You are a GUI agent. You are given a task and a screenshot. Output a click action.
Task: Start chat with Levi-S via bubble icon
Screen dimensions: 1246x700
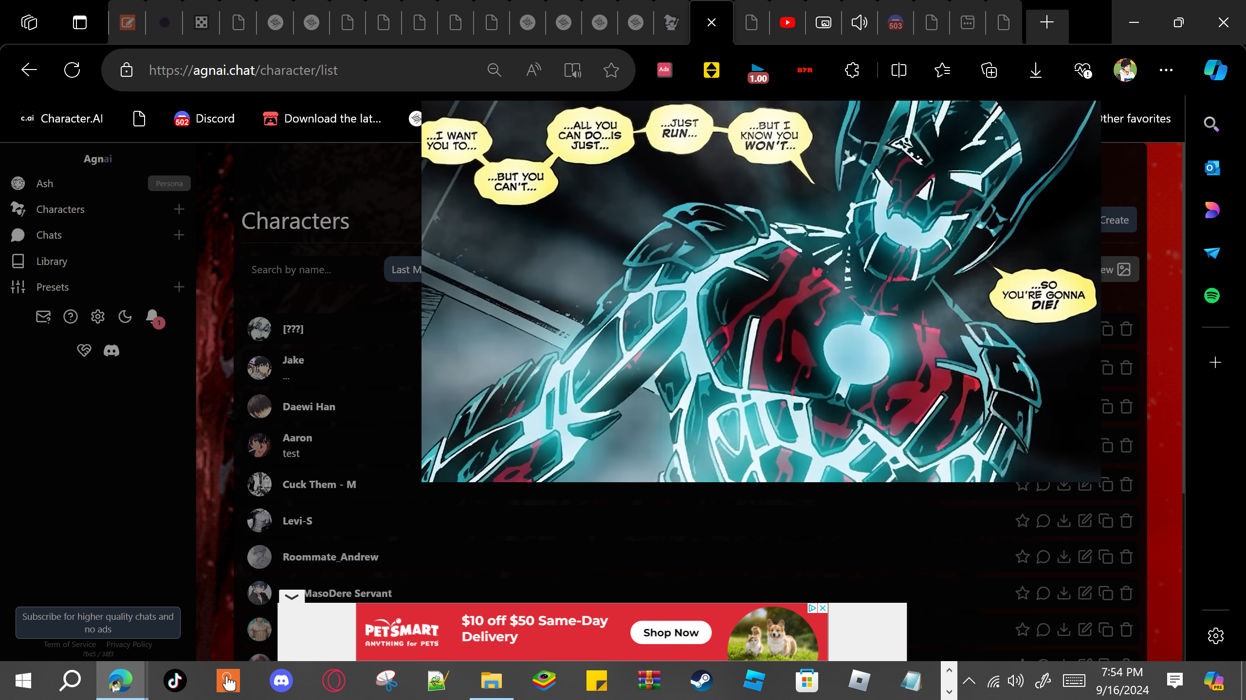coord(1043,521)
